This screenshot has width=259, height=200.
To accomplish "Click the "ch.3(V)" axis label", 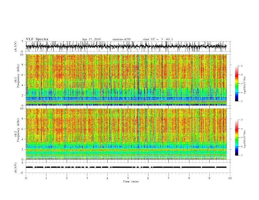I will click(16, 168).
